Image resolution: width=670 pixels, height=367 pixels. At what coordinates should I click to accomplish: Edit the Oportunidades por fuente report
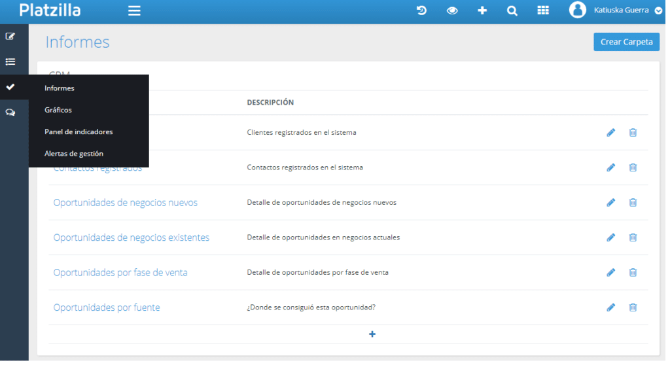(x=610, y=307)
